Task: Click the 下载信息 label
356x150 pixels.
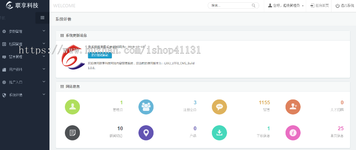Action: coord(263,136)
